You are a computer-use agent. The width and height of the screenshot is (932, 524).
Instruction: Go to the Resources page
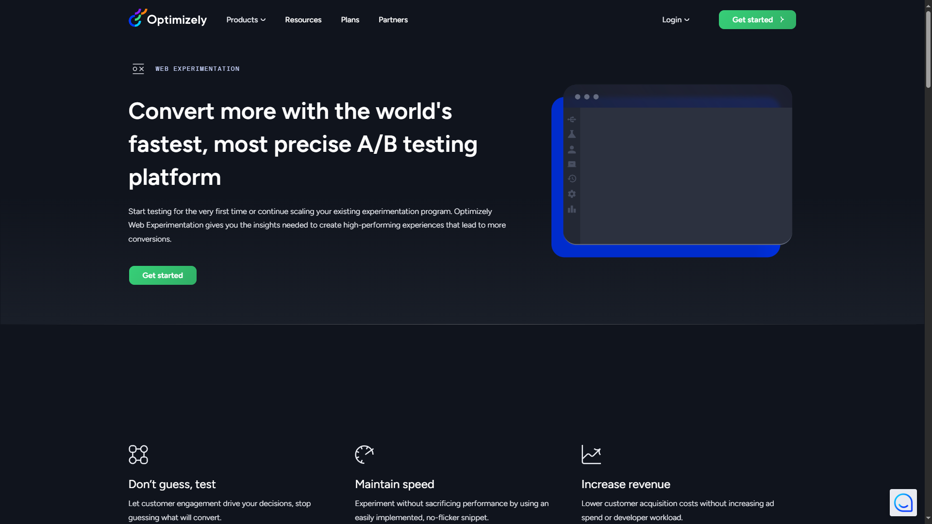tap(303, 20)
